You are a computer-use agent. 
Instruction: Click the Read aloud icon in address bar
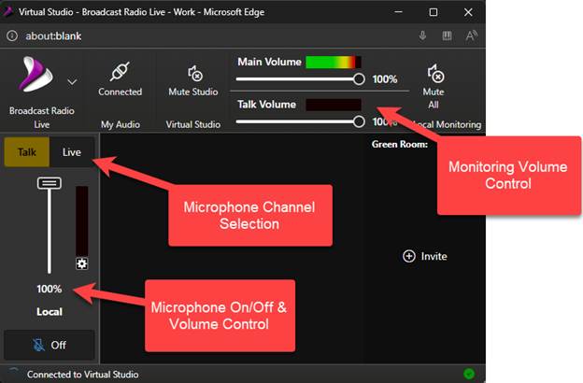click(471, 35)
